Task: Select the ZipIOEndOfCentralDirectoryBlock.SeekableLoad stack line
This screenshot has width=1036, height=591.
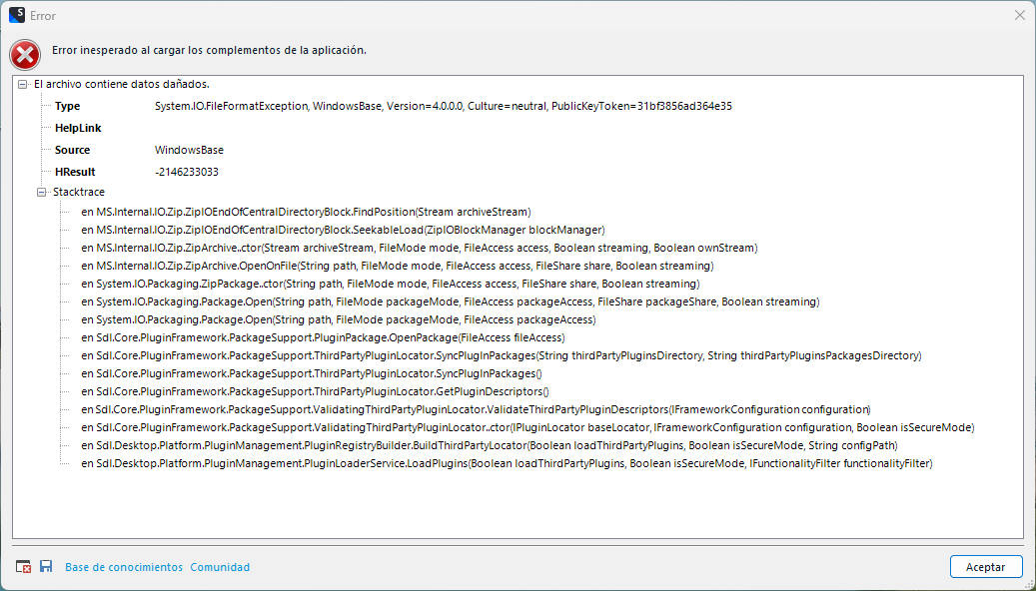Action: pos(343,230)
